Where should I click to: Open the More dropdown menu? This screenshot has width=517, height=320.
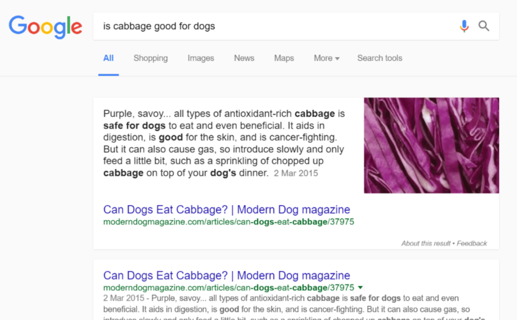coord(326,58)
